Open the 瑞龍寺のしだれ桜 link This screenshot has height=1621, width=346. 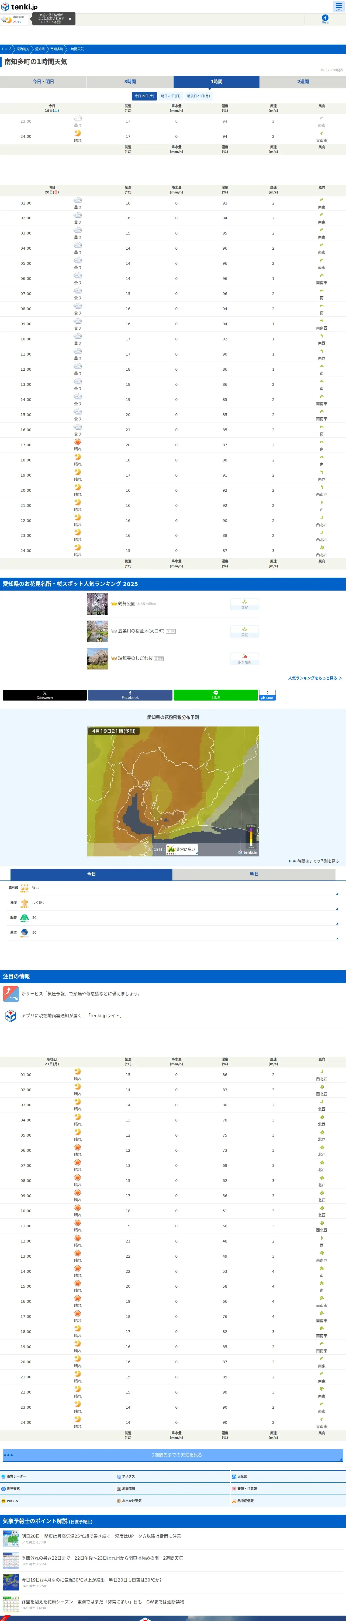136,658
